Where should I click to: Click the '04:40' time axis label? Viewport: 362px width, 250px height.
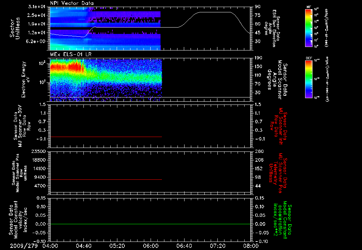point(83,246)
